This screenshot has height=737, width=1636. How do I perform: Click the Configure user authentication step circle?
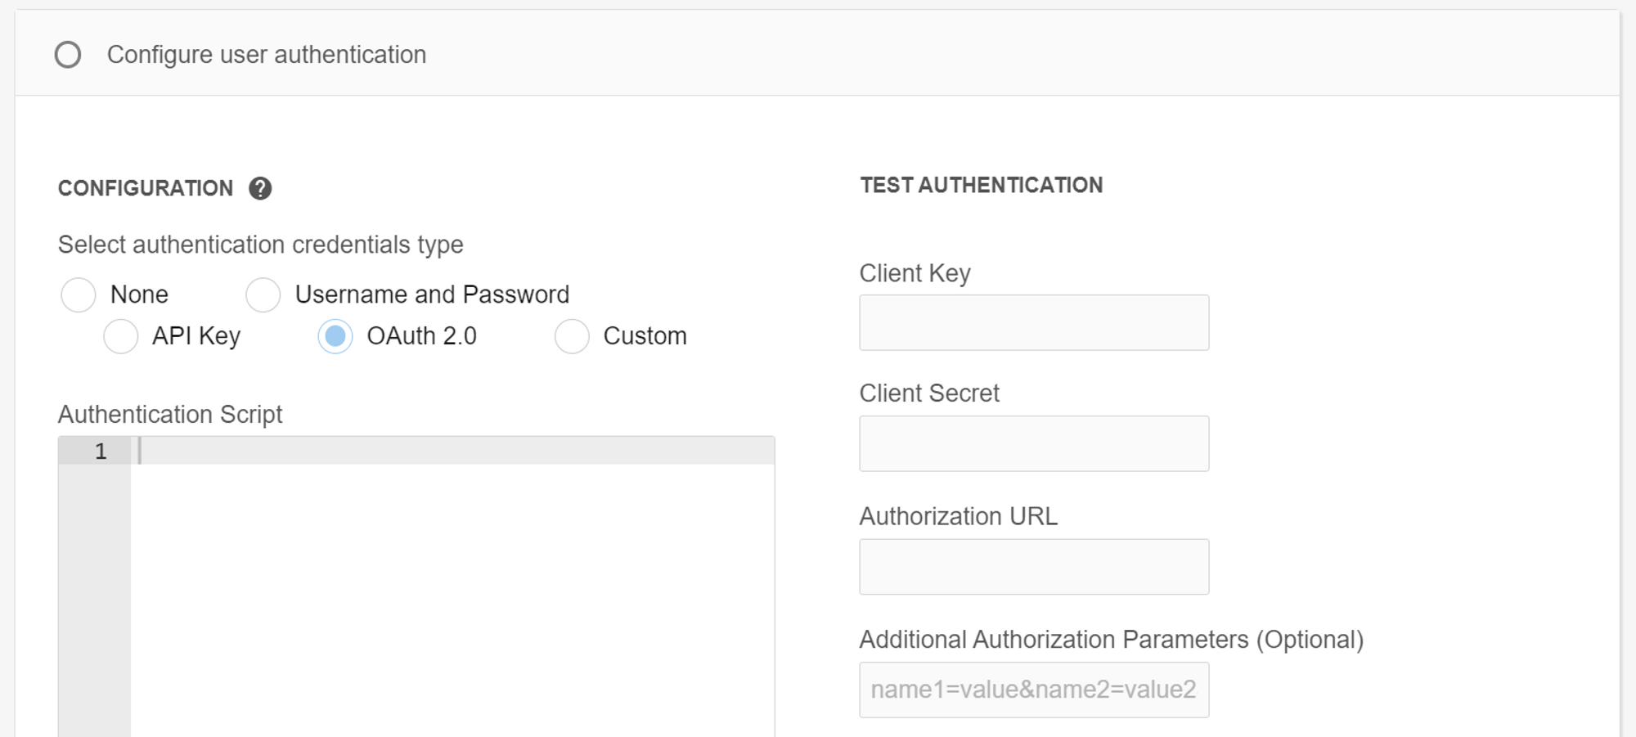point(68,55)
